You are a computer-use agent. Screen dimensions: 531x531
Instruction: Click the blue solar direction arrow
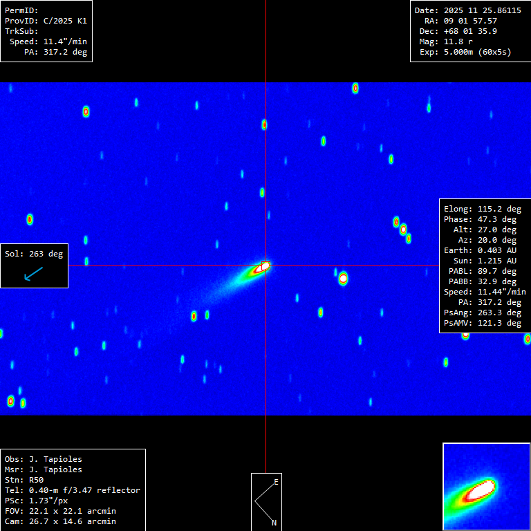tap(32, 274)
